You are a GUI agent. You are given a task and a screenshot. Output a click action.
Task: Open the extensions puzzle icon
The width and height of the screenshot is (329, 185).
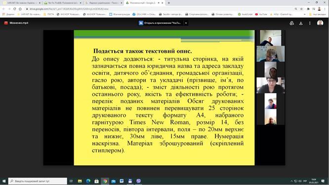[x=308, y=9]
